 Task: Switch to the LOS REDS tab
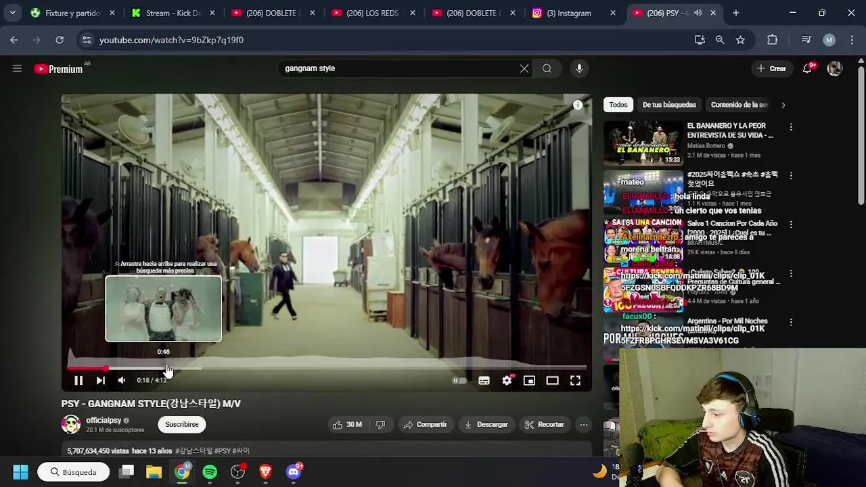[375, 13]
